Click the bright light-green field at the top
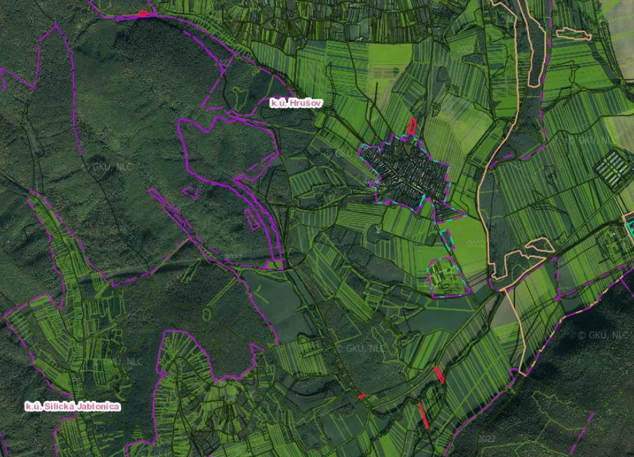The height and width of the screenshot is (457, 634). click(390, 57)
